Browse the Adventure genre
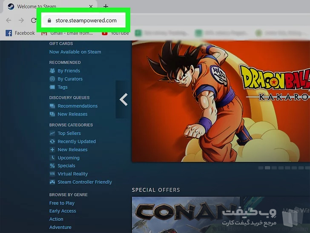This screenshot has width=310, height=233. coord(60,227)
